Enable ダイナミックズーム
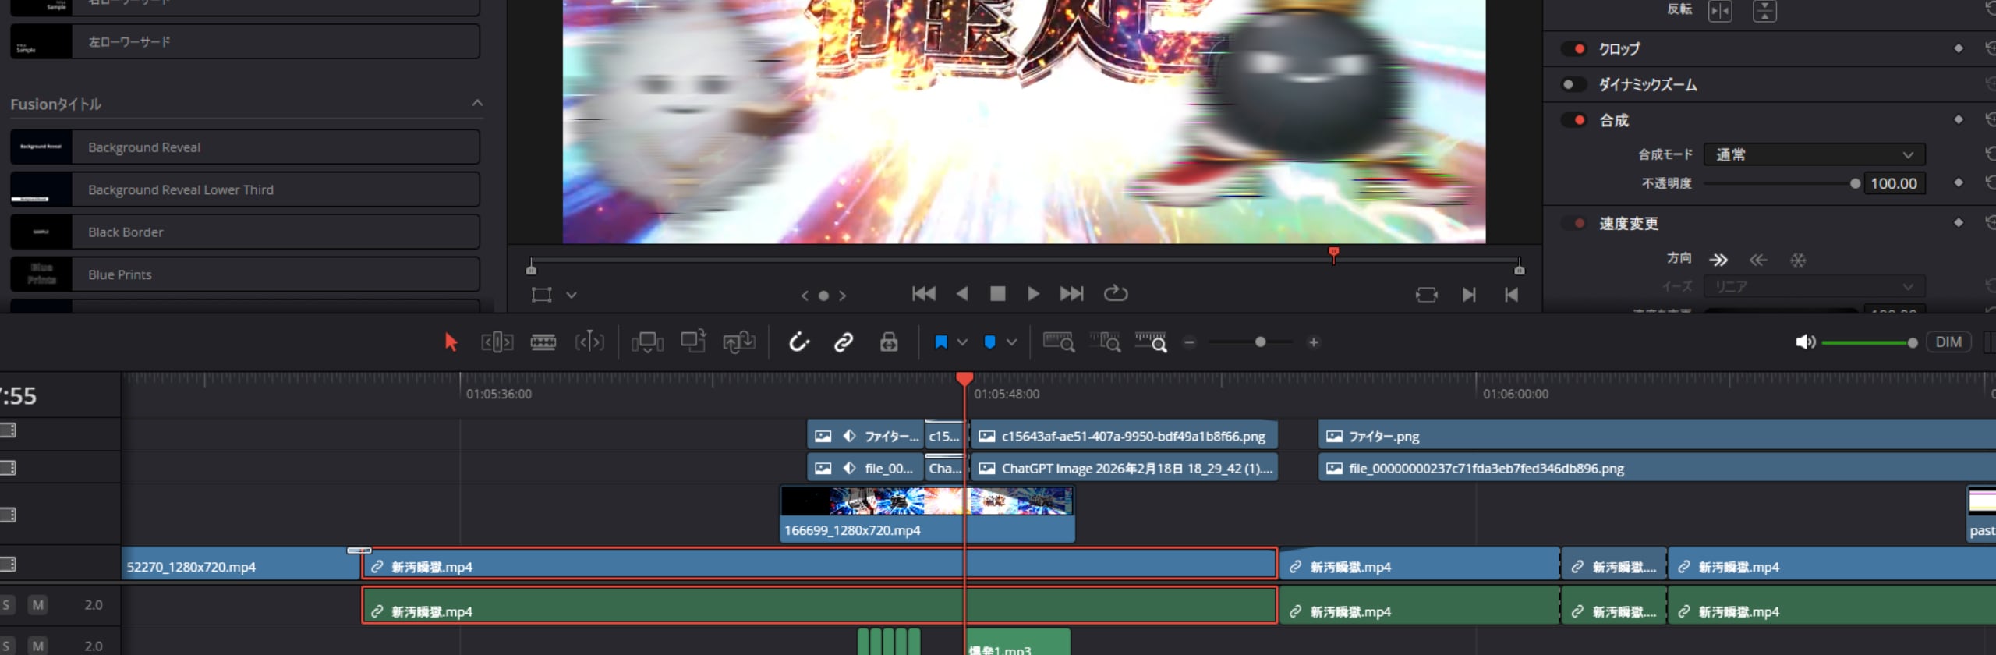1996x655 pixels. (x=1574, y=84)
